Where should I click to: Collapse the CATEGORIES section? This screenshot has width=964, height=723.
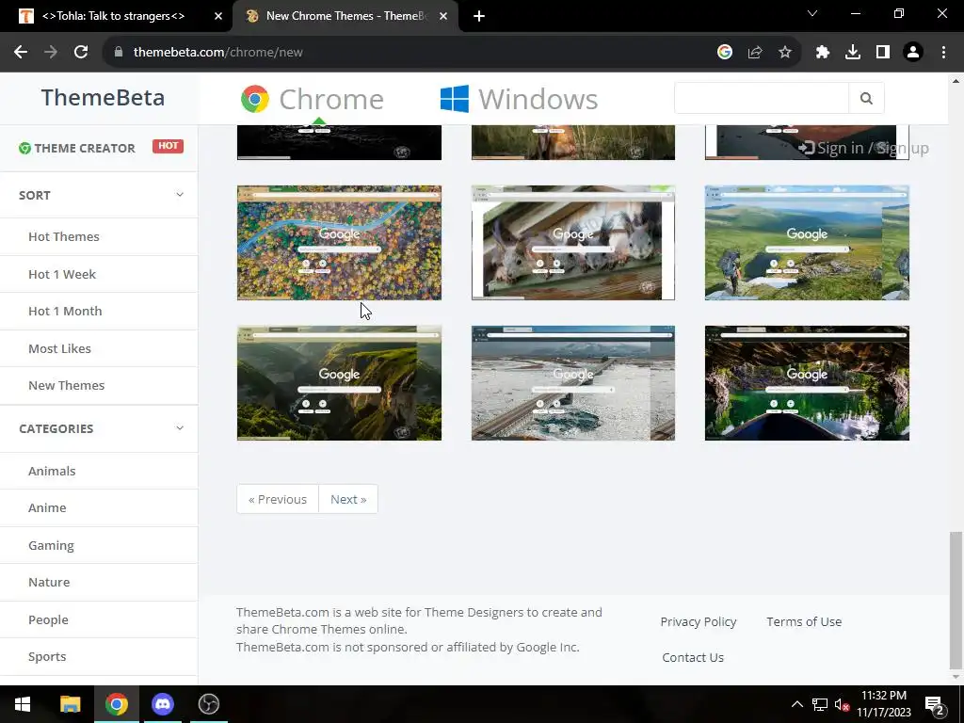pyautogui.click(x=99, y=428)
